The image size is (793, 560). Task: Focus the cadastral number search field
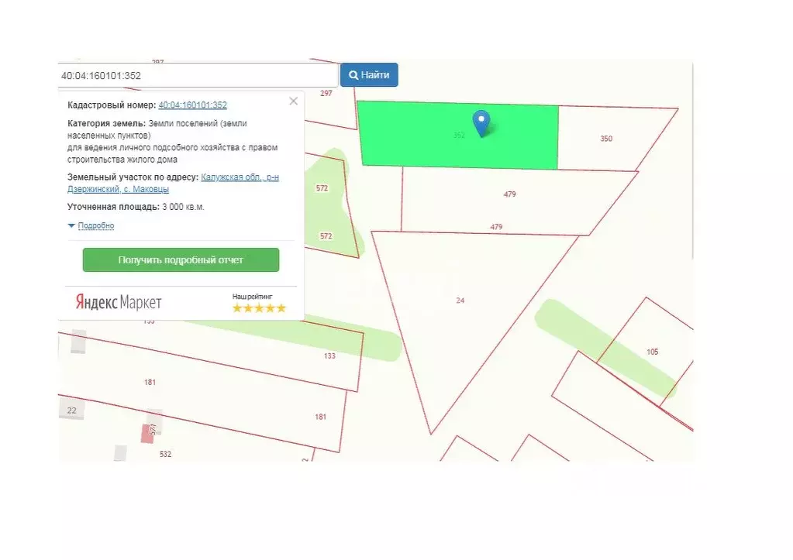tap(198, 76)
